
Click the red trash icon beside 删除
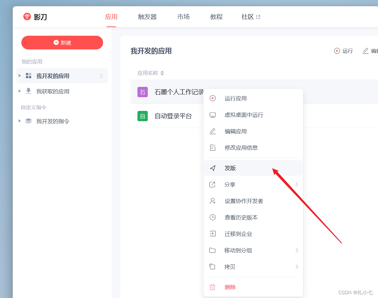tap(212, 287)
